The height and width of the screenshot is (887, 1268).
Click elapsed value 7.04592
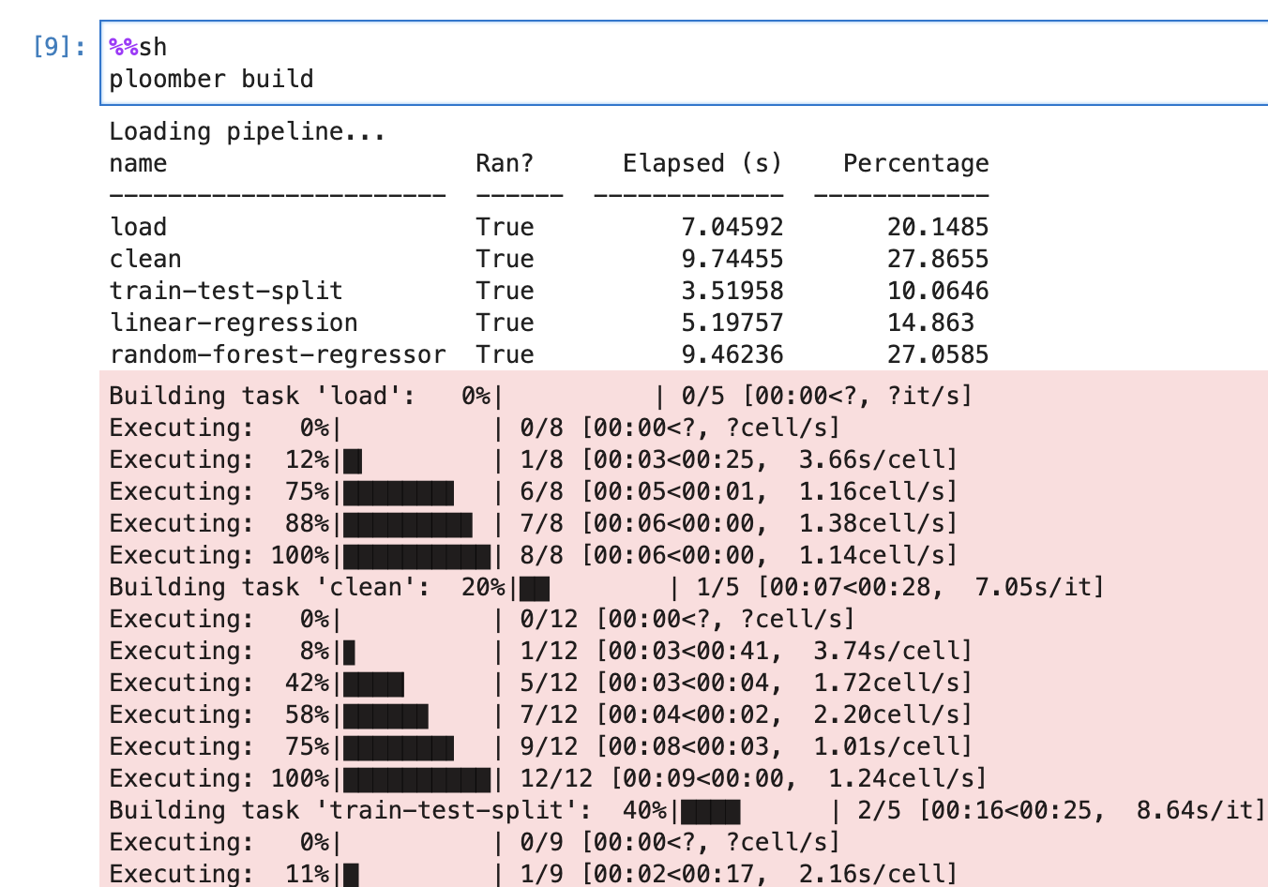(732, 227)
